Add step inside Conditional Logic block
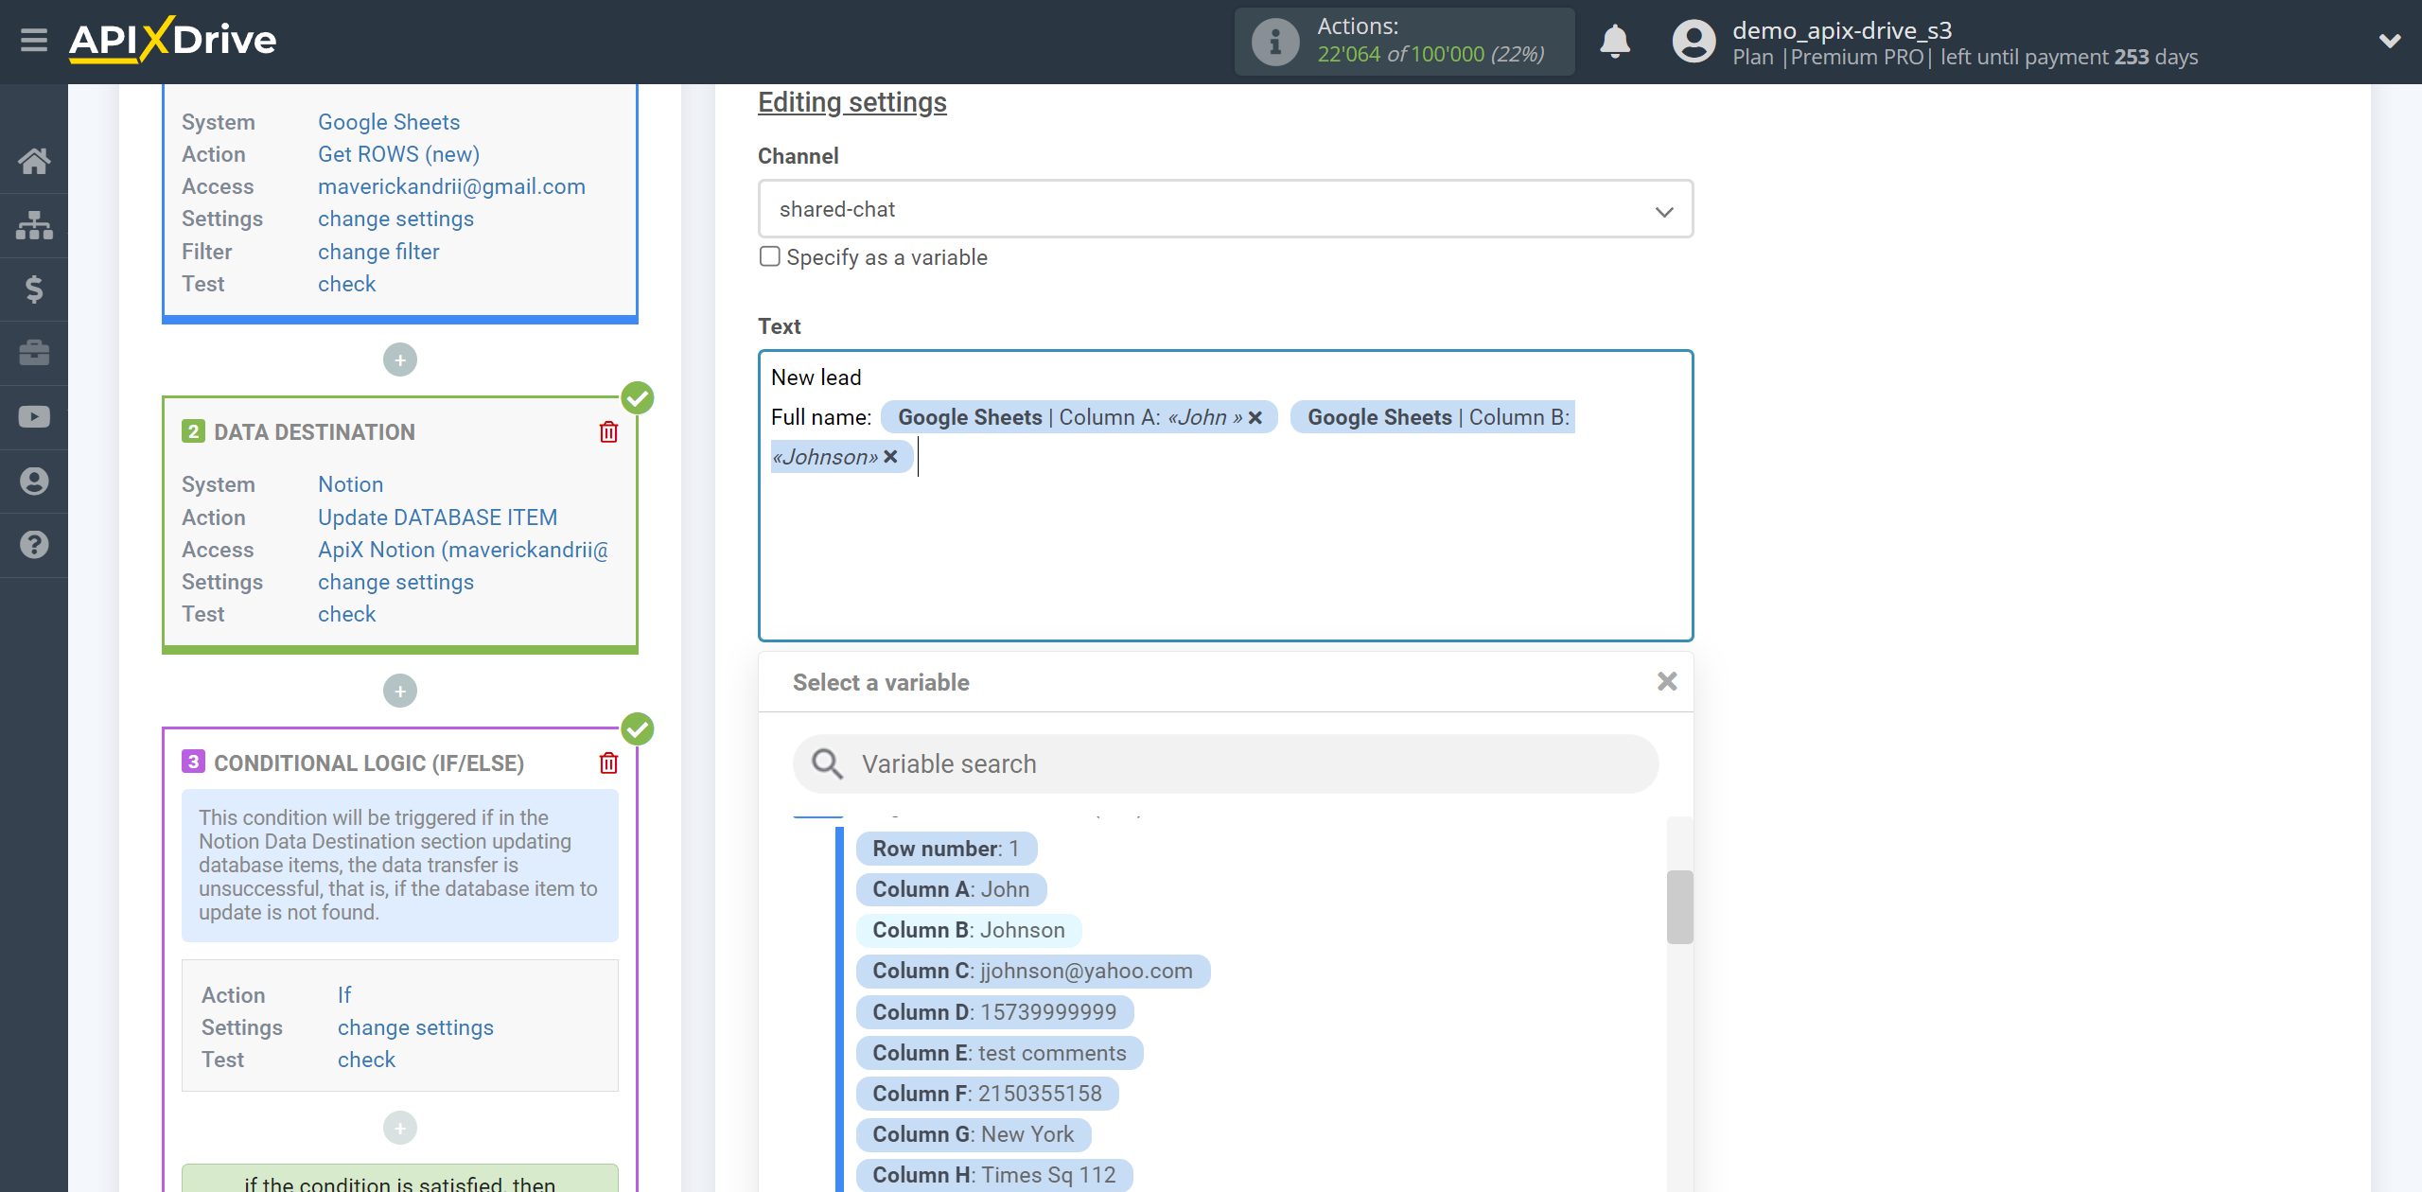2422x1192 pixels. point(400,1128)
